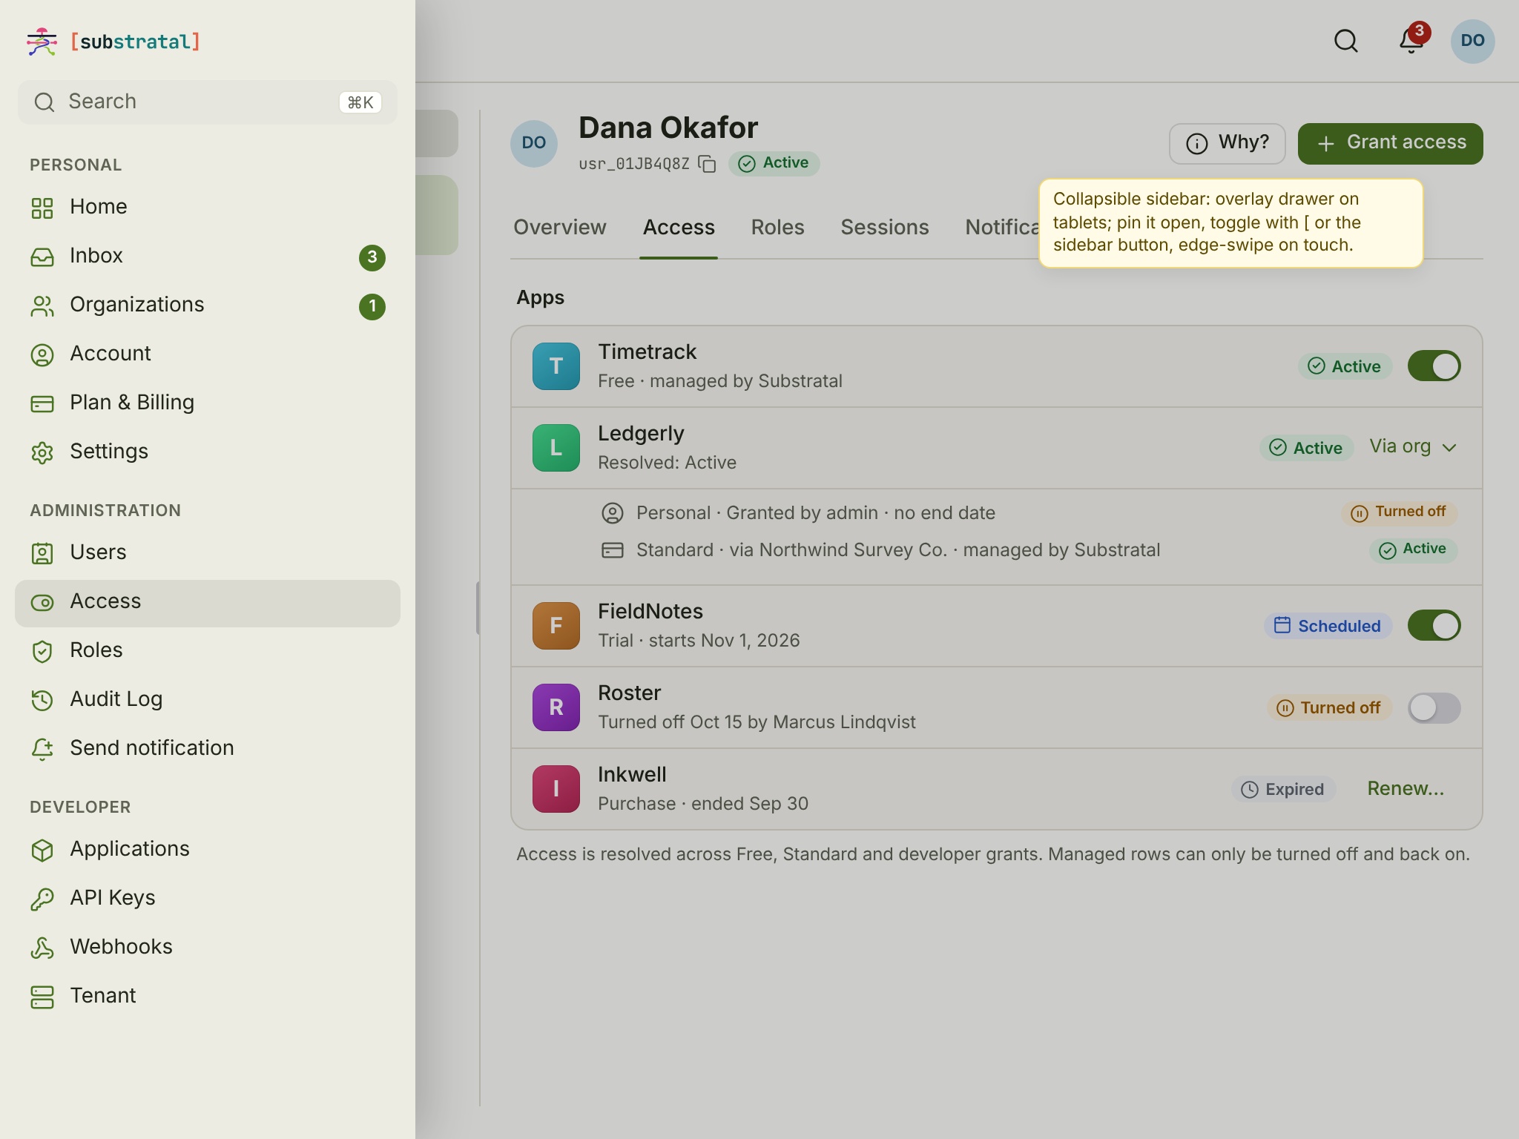Open Users under Administration

[x=208, y=552]
